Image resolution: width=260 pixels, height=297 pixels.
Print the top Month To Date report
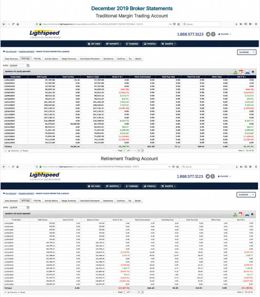[247, 72]
